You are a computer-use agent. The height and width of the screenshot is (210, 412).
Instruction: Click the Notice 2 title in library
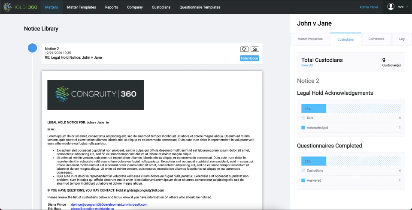(x=52, y=48)
